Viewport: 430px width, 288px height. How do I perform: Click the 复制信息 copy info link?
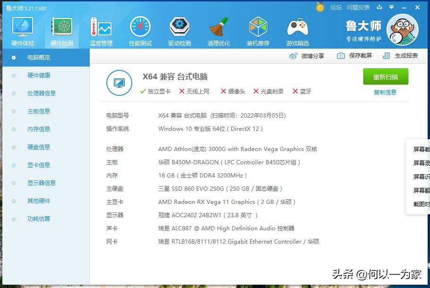coord(385,91)
